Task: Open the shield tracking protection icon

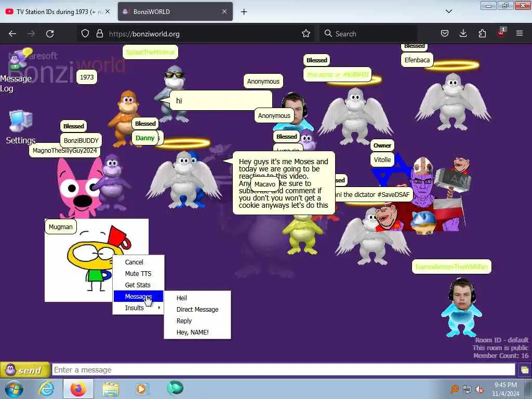Action: pos(85,34)
